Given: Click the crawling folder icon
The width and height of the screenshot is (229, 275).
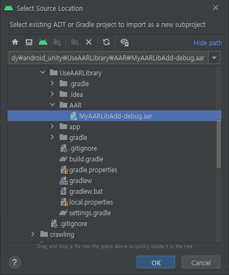Looking at the screenshot, I should pos(44,234).
